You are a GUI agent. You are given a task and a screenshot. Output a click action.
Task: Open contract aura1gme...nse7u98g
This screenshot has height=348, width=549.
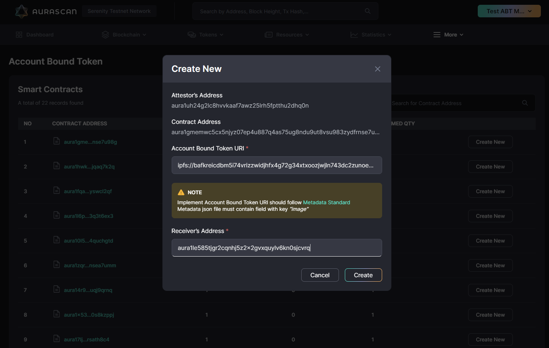[x=90, y=142]
